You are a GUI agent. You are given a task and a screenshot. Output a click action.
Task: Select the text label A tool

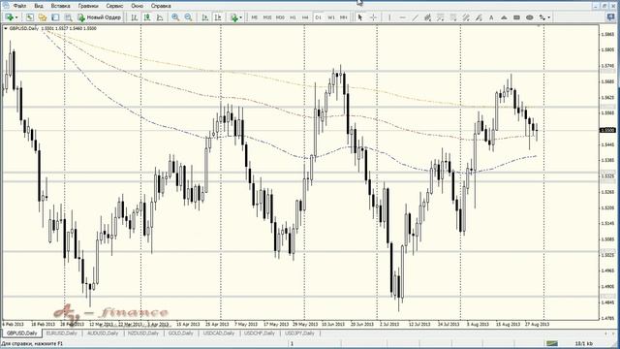click(491, 17)
